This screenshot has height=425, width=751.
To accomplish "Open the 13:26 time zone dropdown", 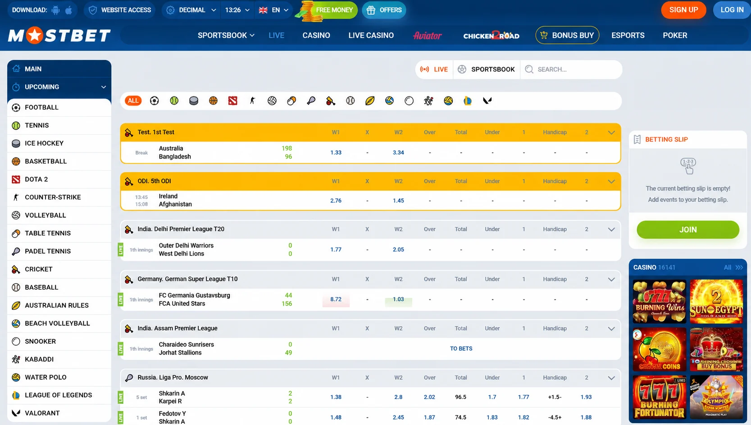I will (x=237, y=10).
